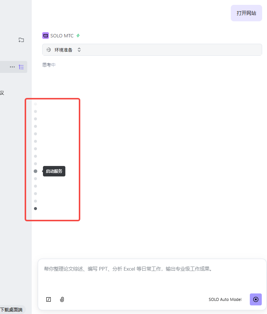Stop generation with the purple stop button
This screenshot has height=314, width=267.
click(256, 299)
